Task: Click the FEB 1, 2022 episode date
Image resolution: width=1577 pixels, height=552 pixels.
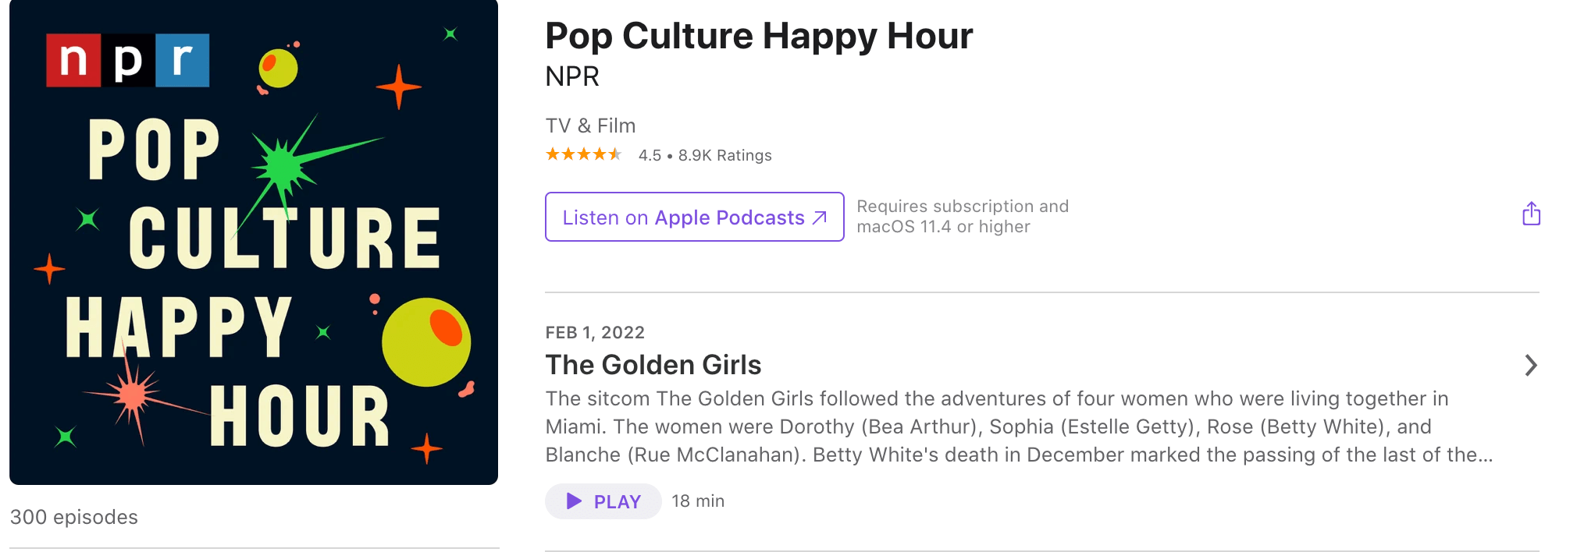Action: tap(595, 332)
